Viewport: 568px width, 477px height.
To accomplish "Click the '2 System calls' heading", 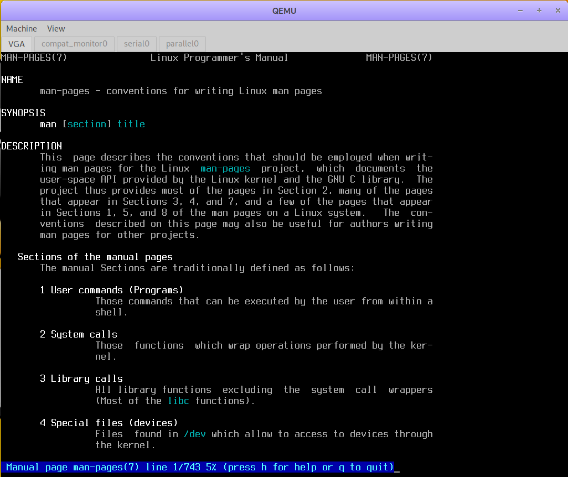I will [x=78, y=334].
